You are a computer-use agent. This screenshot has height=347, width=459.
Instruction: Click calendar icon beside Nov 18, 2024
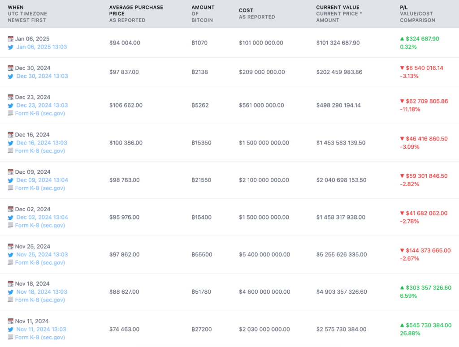[x=11, y=284]
